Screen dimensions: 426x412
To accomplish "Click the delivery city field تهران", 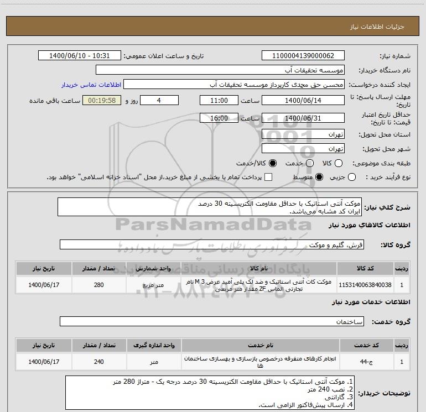I will click(303, 149).
